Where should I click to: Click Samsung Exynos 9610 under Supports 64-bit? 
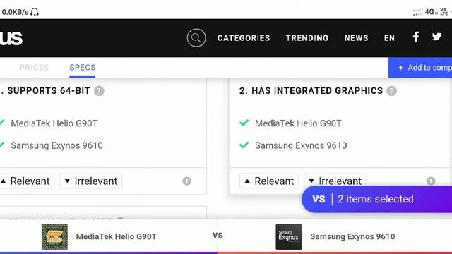click(56, 145)
